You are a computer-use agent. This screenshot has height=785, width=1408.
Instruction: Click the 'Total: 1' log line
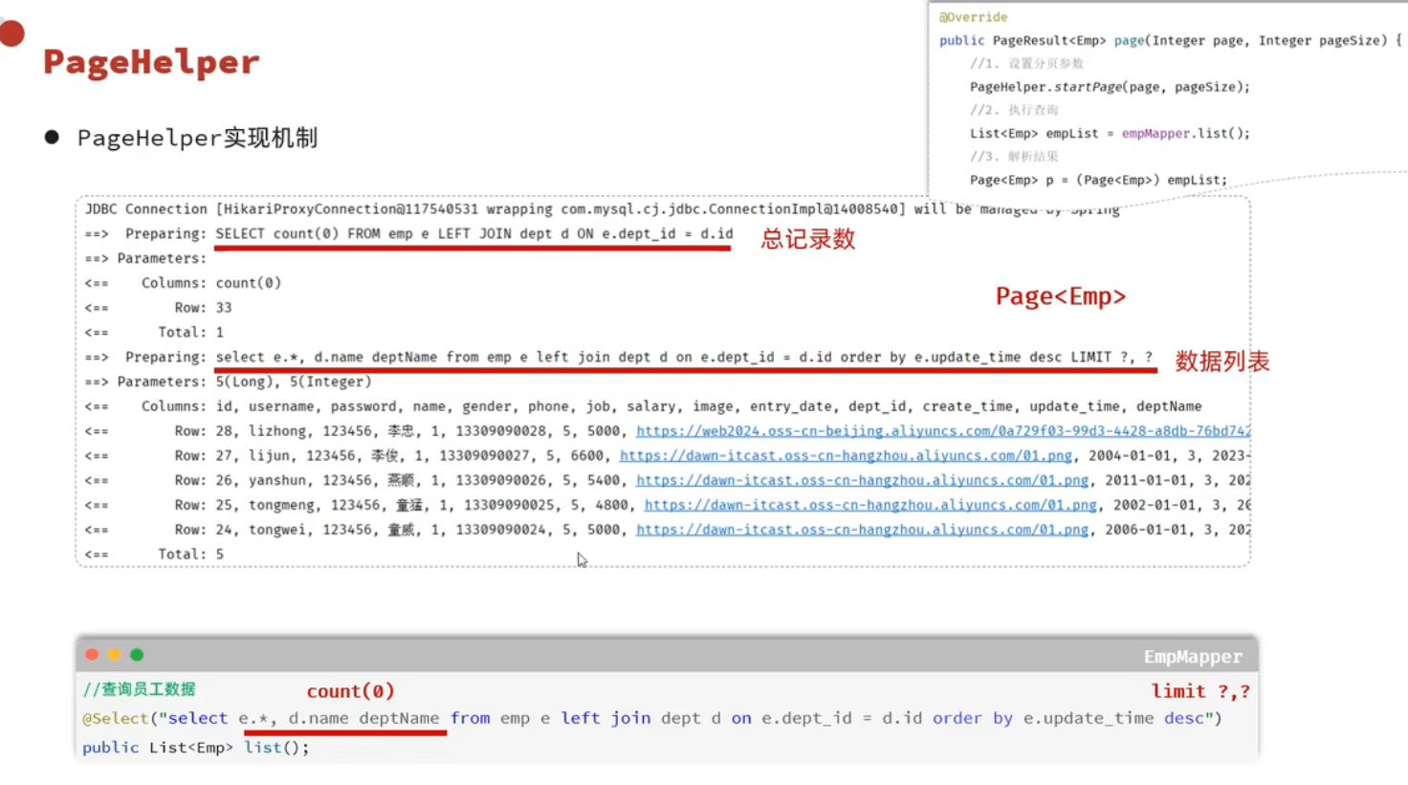154,333
